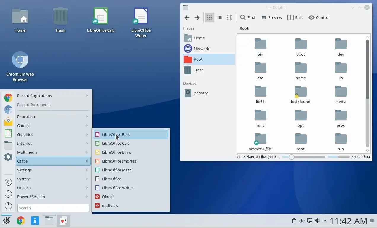
Task: Toggle Preview mode in Dolphin
Action: pyautogui.click(x=271, y=17)
